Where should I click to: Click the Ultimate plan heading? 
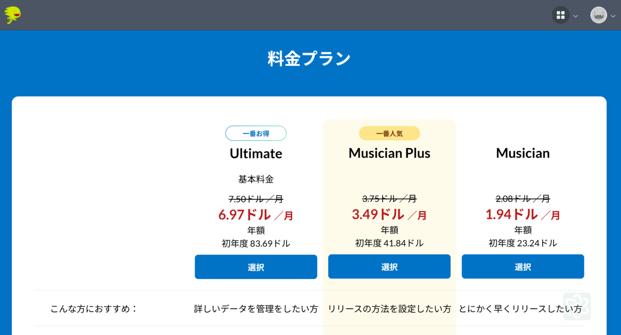pyautogui.click(x=256, y=153)
